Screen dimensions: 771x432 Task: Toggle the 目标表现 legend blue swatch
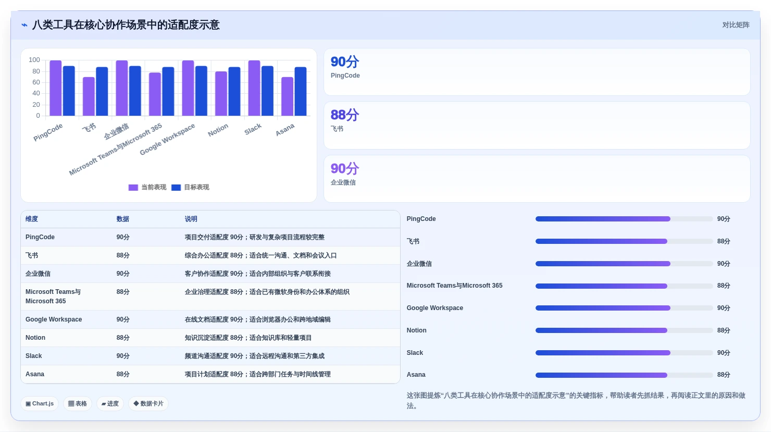click(176, 188)
